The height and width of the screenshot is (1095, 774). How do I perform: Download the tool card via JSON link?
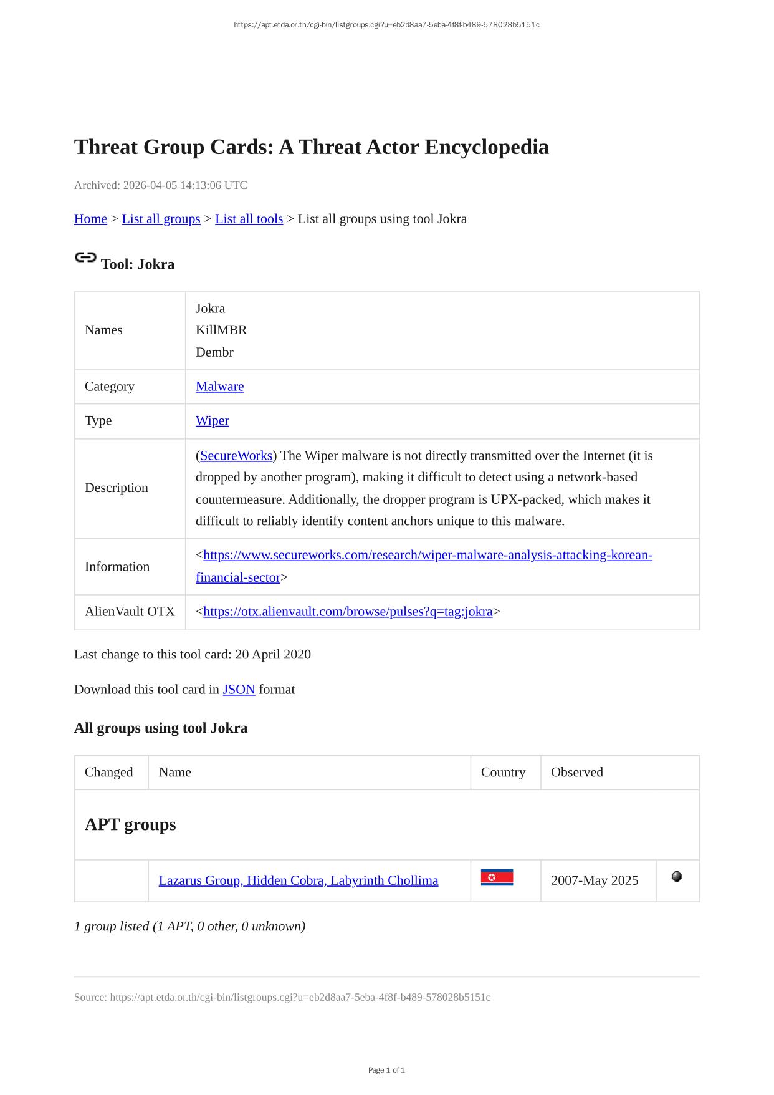point(239,690)
